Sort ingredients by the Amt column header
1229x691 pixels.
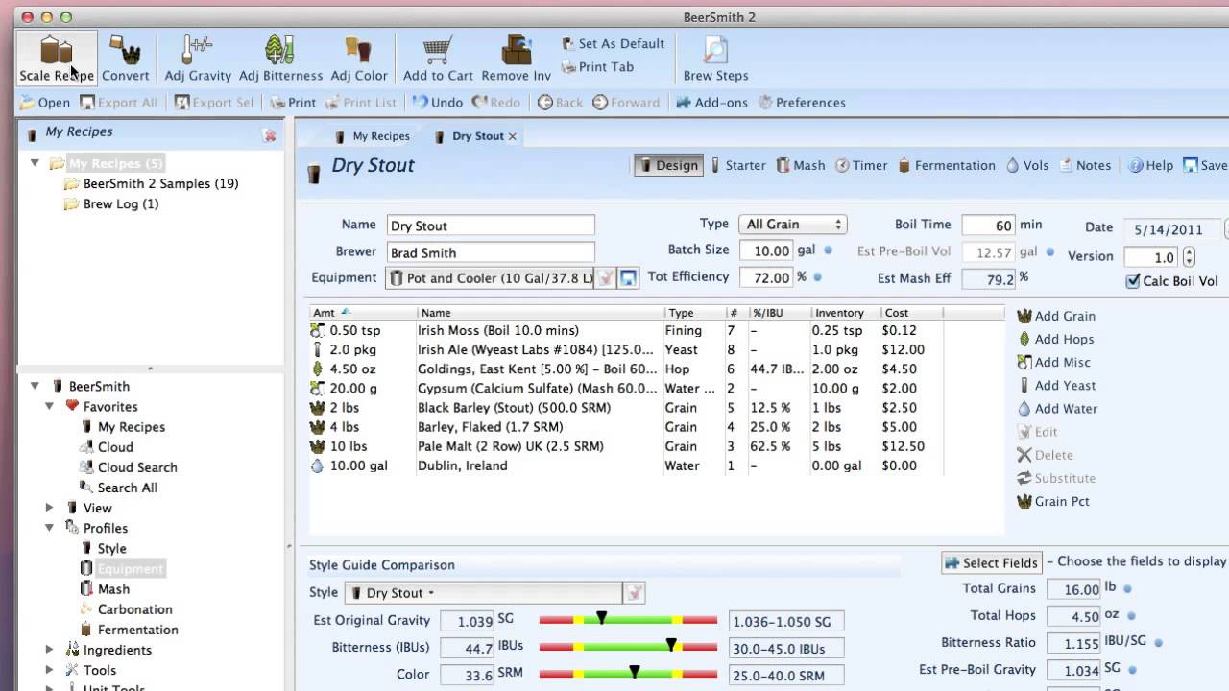click(363, 313)
